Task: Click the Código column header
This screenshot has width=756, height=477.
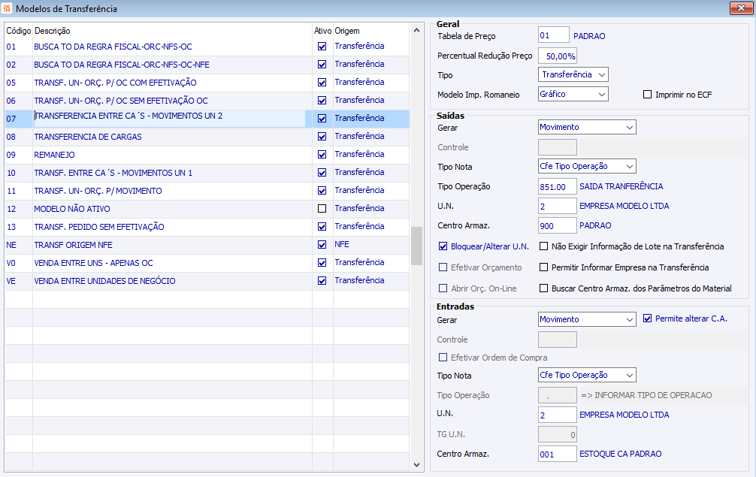Action: [x=19, y=31]
